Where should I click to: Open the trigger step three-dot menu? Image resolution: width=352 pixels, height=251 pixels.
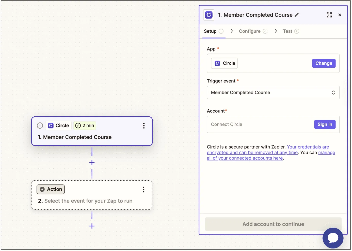(x=144, y=126)
